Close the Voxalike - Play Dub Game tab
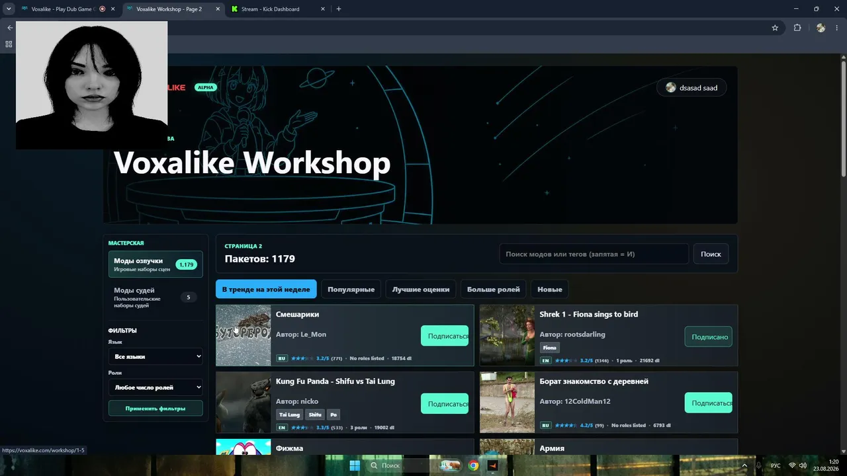847x476 pixels. pos(112,9)
